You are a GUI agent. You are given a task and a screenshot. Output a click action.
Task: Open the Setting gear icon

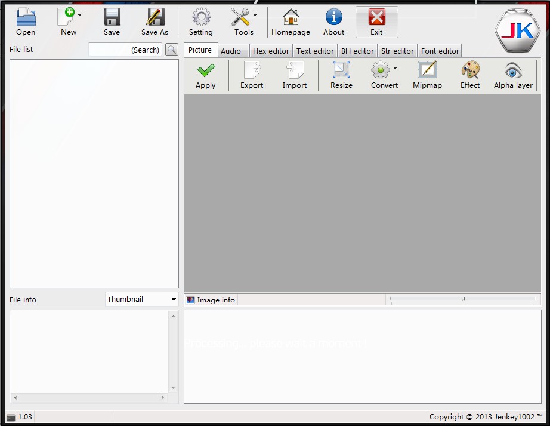[x=201, y=17]
